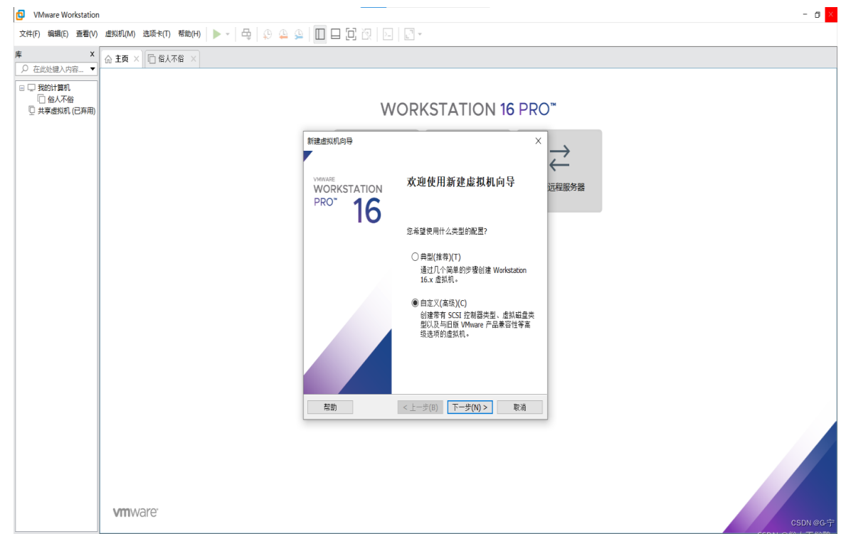Click the library search magnifier icon
This screenshot has width=846, height=534.
(25, 69)
